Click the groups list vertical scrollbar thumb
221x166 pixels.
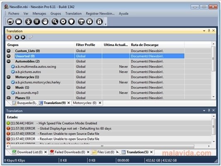pyautogui.click(x=214, y=59)
